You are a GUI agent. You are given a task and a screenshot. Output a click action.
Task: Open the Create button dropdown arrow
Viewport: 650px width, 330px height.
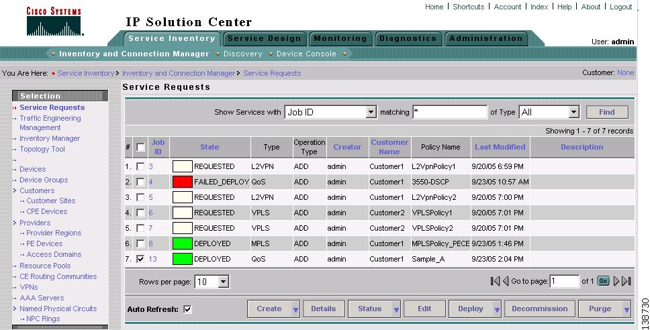click(x=295, y=309)
